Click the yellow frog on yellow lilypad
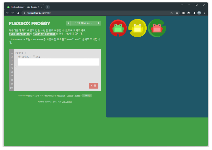The height and width of the screenshot is (150, 212). tap(137, 28)
